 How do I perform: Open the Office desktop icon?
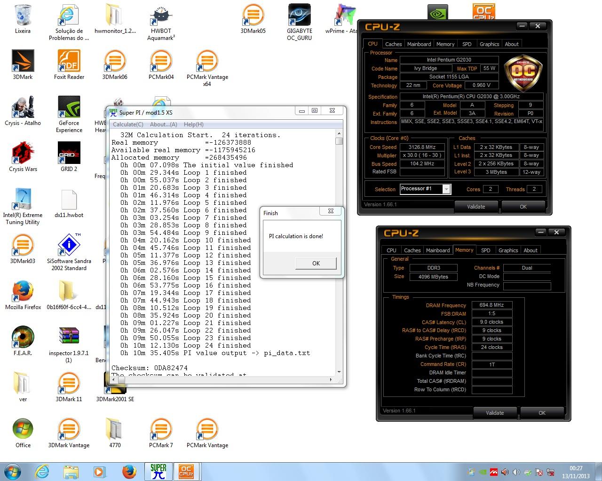tap(23, 434)
